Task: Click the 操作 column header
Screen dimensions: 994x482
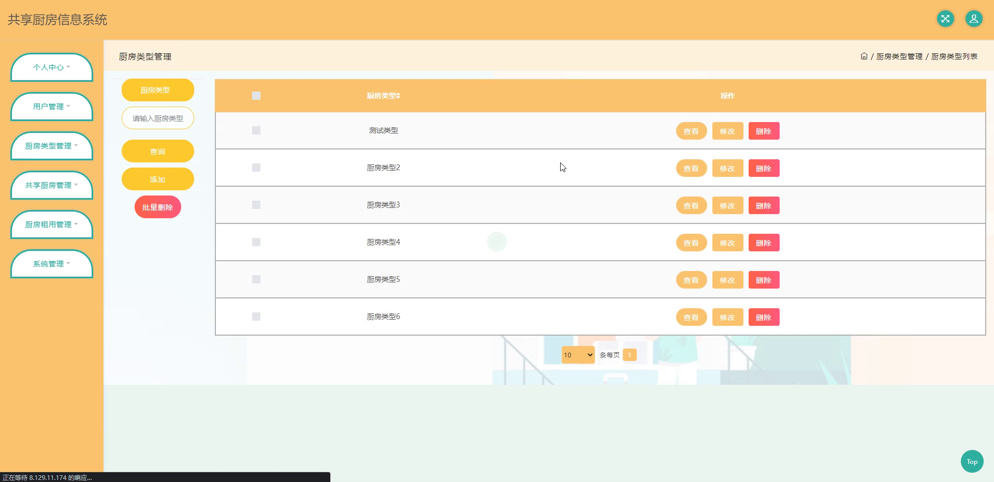Action: (727, 96)
